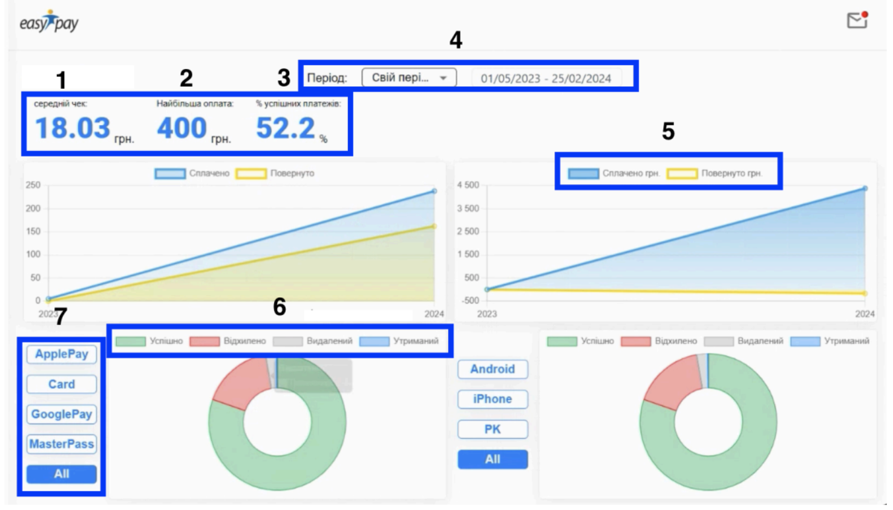Filter payments by ApplePay
The width and height of the screenshot is (893, 510).
61,354
